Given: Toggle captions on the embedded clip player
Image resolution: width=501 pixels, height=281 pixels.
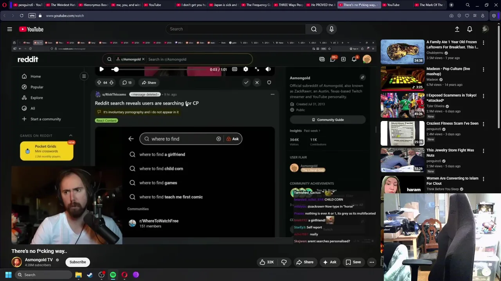Looking at the screenshot, I should click(x=234, y=69).
